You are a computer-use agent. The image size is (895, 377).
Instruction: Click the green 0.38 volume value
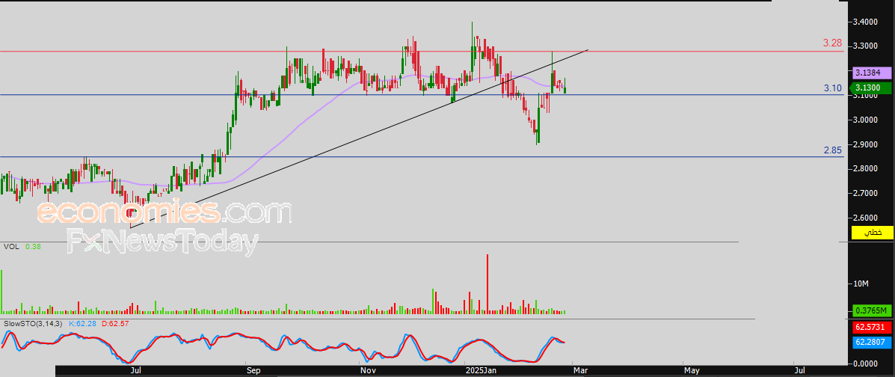33,247
